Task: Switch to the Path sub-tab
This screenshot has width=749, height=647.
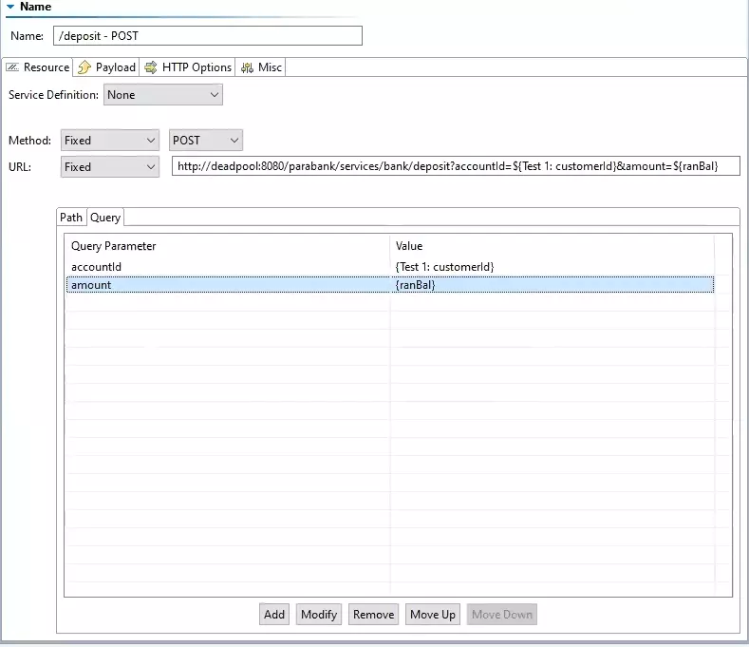Action: pyautogui.click(x=71, y=218)
